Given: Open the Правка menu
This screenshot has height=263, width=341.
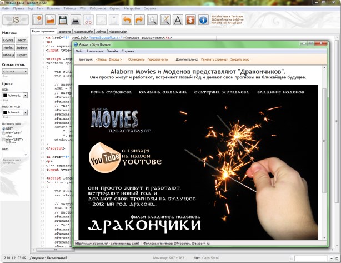Looking at the screenshot, I should point(18,8).
